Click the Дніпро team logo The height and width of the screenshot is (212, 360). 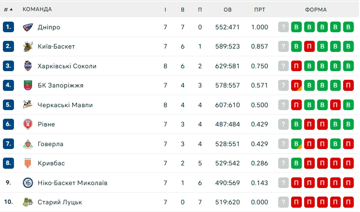[27, 27]
